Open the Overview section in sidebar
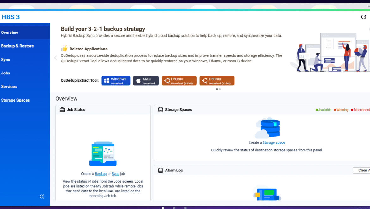This screenshot has height=209, width=370. click(x=25, y=32)
